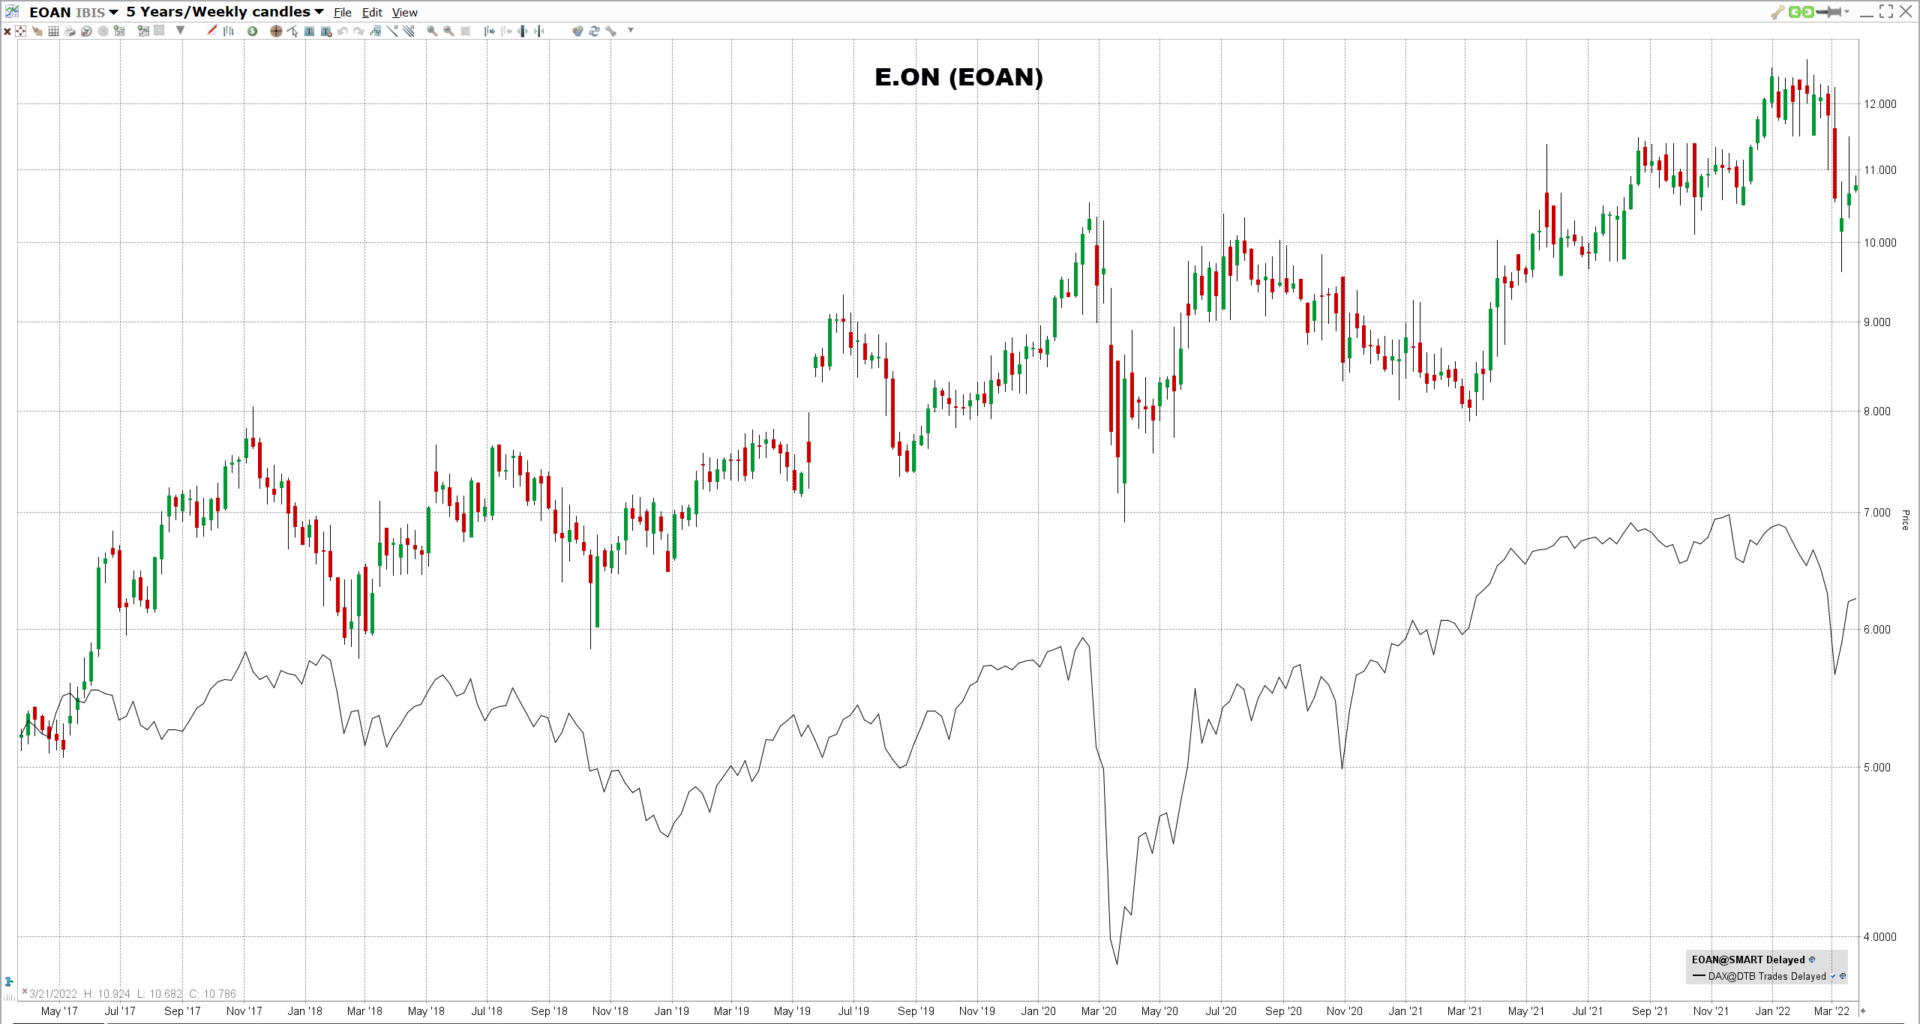Enable the brown crosshair cursor tool
Screen dimensions: 1920x1024
pos(276,31)
